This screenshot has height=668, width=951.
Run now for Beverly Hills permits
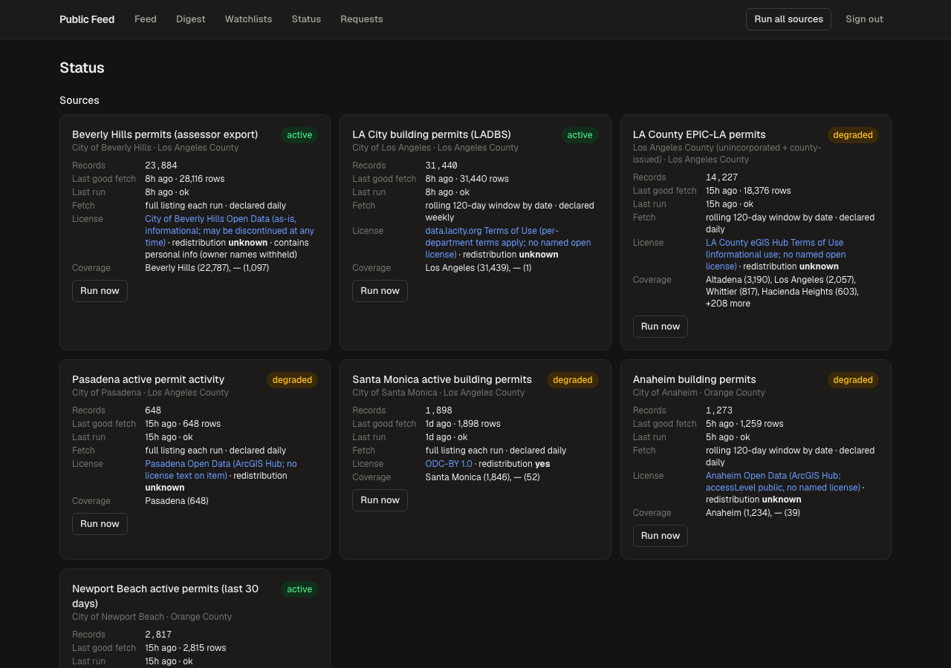click(100, 291)
